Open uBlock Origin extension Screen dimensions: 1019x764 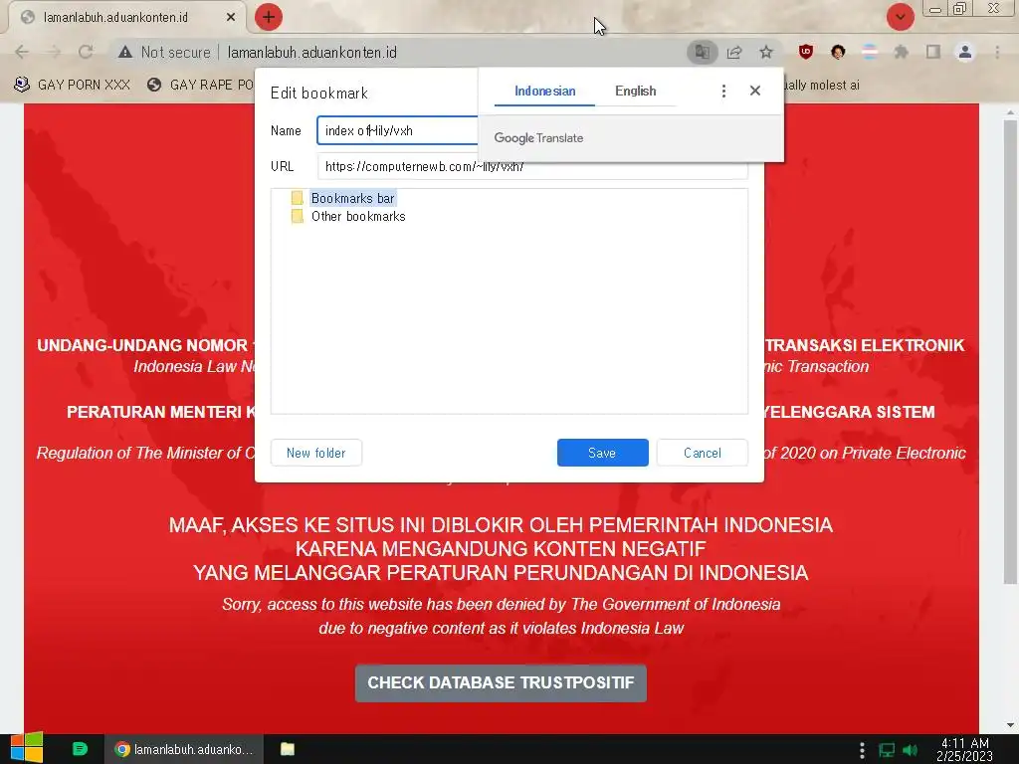[806, 52]
